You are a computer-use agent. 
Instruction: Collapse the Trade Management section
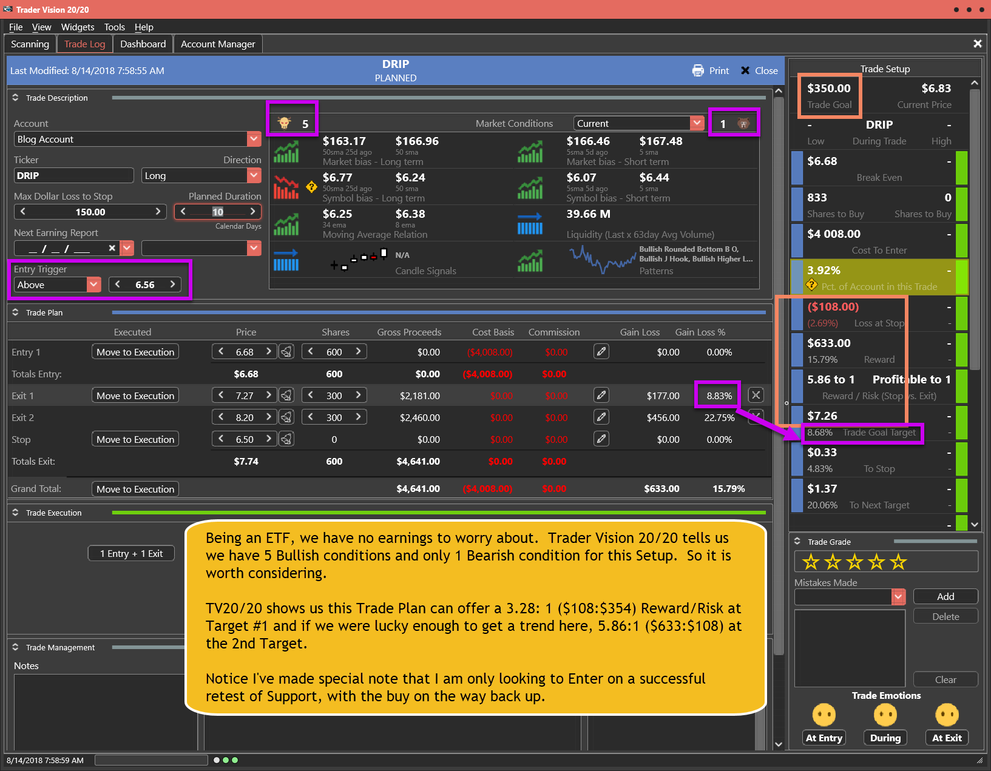pos(15,647)
